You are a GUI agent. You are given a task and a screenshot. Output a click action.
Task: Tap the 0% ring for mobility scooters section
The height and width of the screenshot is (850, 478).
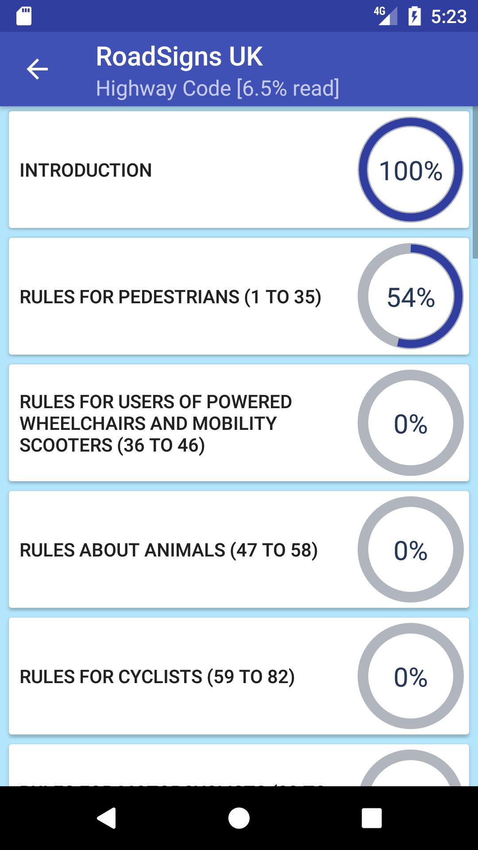pos(411,423)
